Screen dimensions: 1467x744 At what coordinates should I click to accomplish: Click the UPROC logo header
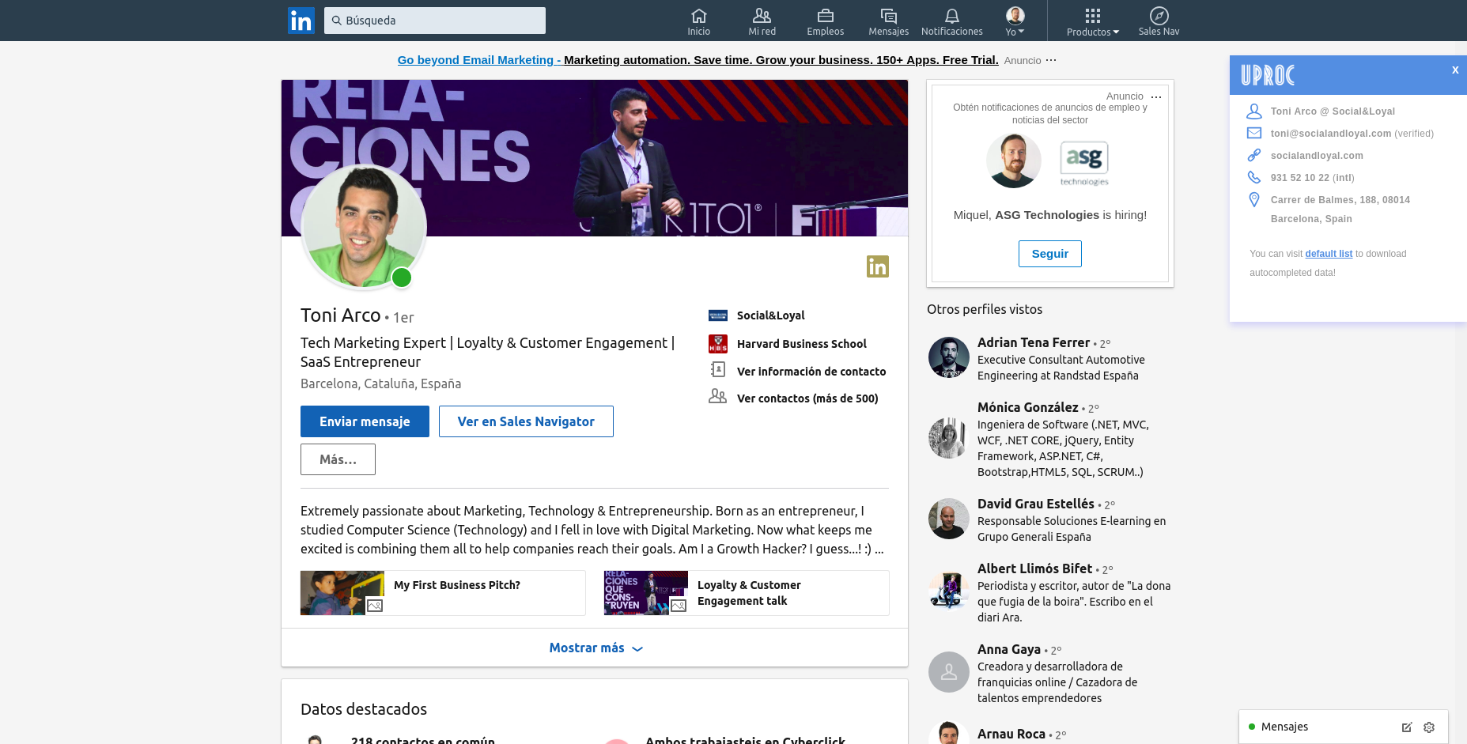pos(1268,75)
